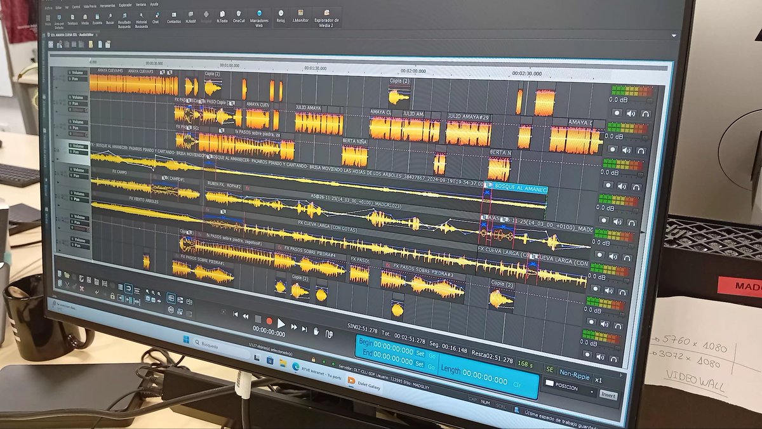This screenshot has width=762, height=429.
Task: Open the Editar menu
Action: (x=58, y=8)
